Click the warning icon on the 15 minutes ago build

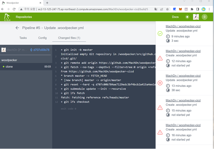click(x=160, y=108)
